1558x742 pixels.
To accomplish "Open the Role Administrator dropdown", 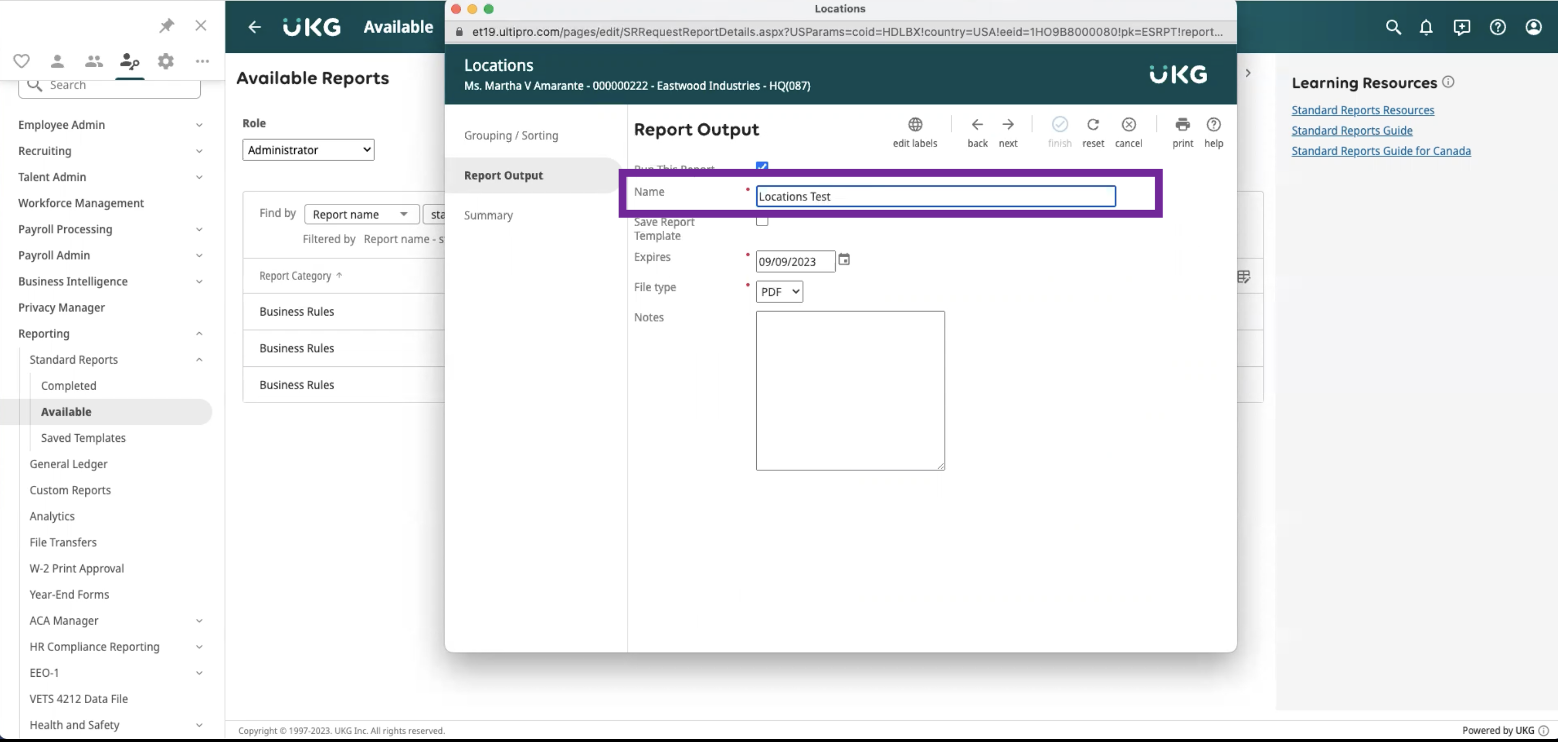I will [x=308, y=150].
